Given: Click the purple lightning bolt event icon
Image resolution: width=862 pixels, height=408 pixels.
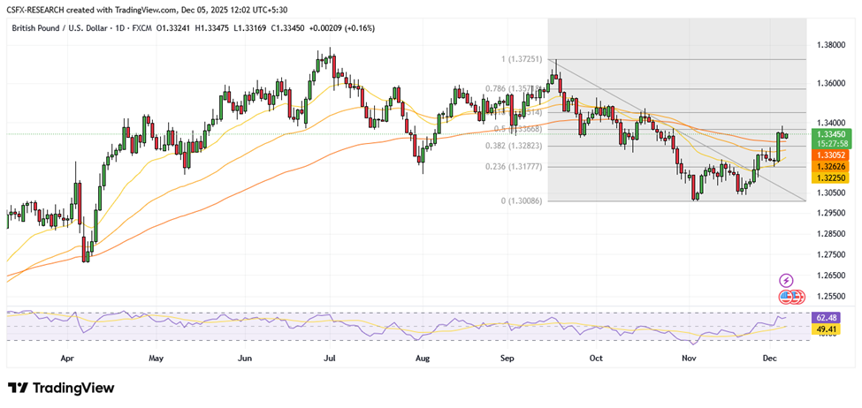Looking at the screenshot, I should 785,280.
